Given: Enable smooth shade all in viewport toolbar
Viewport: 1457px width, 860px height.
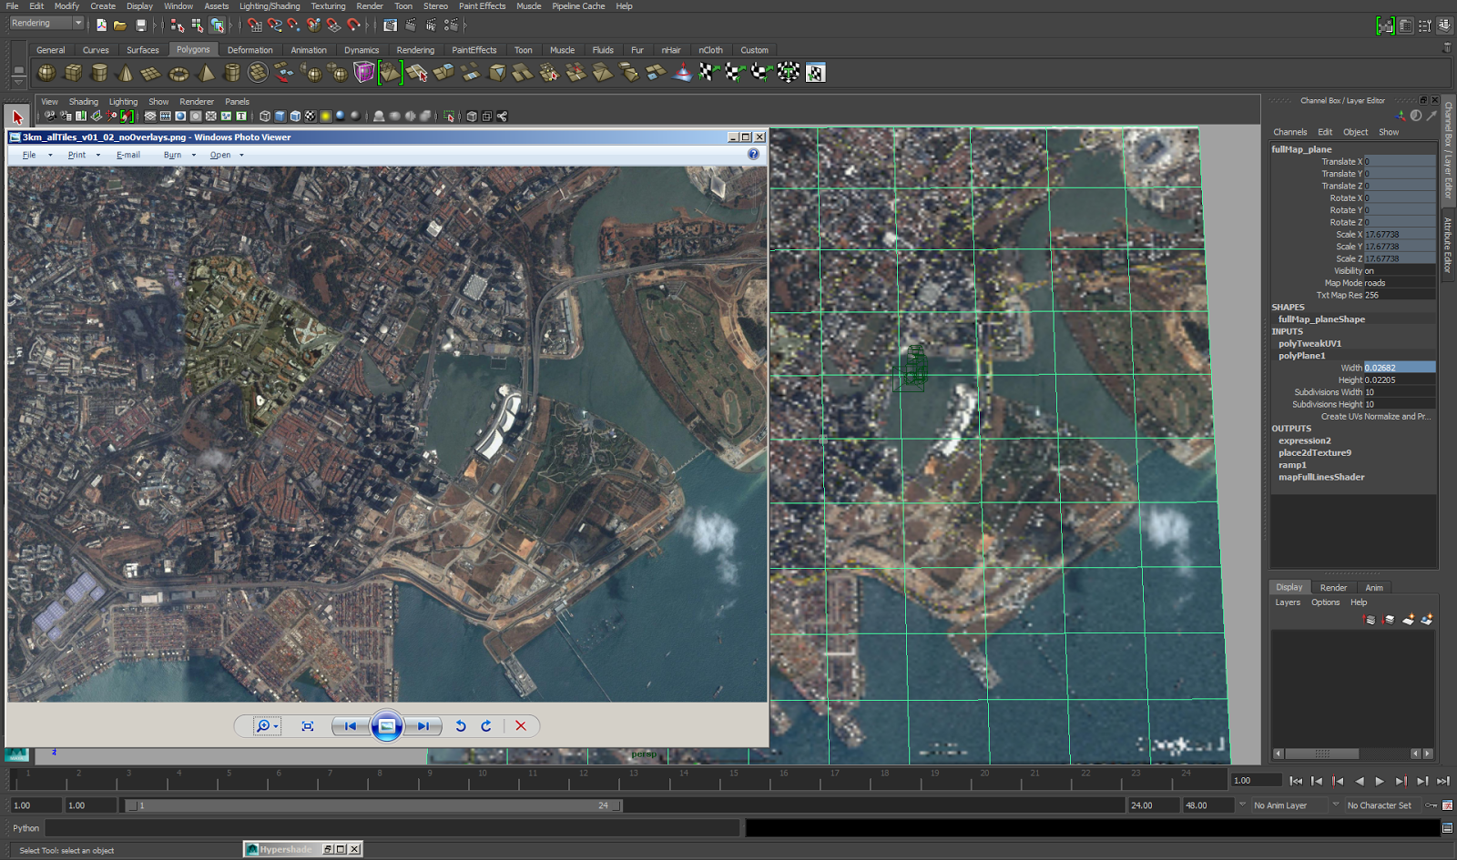Looking at the screenshot, I should (280, 116).
